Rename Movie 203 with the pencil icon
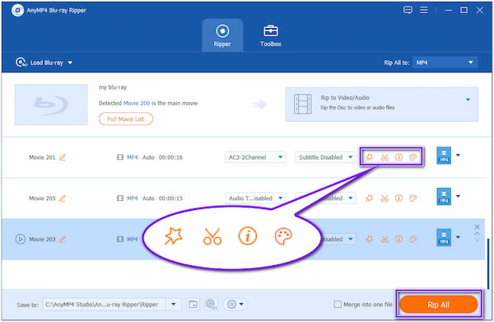 [x=63, y=240]
